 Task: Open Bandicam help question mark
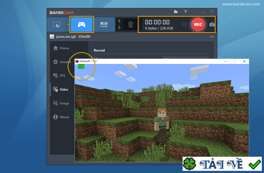point(186,12)
